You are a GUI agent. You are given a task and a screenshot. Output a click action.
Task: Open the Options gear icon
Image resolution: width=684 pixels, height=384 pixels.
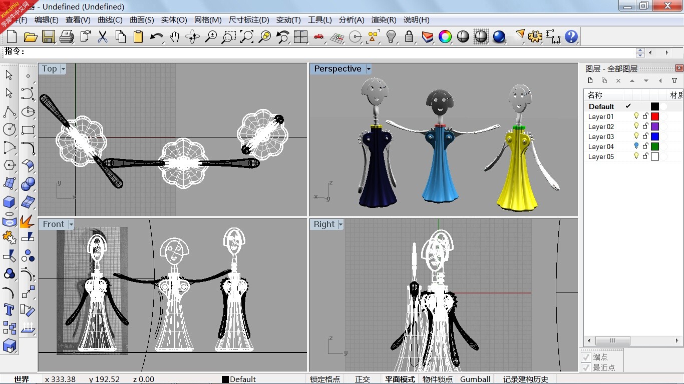pyautogui.click(x=535, y=36)
